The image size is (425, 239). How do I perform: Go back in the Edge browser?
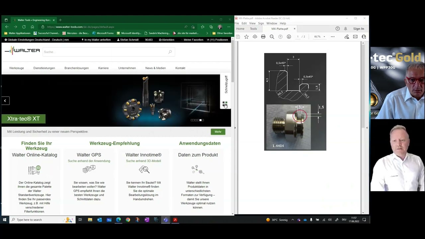click(7, 27)
